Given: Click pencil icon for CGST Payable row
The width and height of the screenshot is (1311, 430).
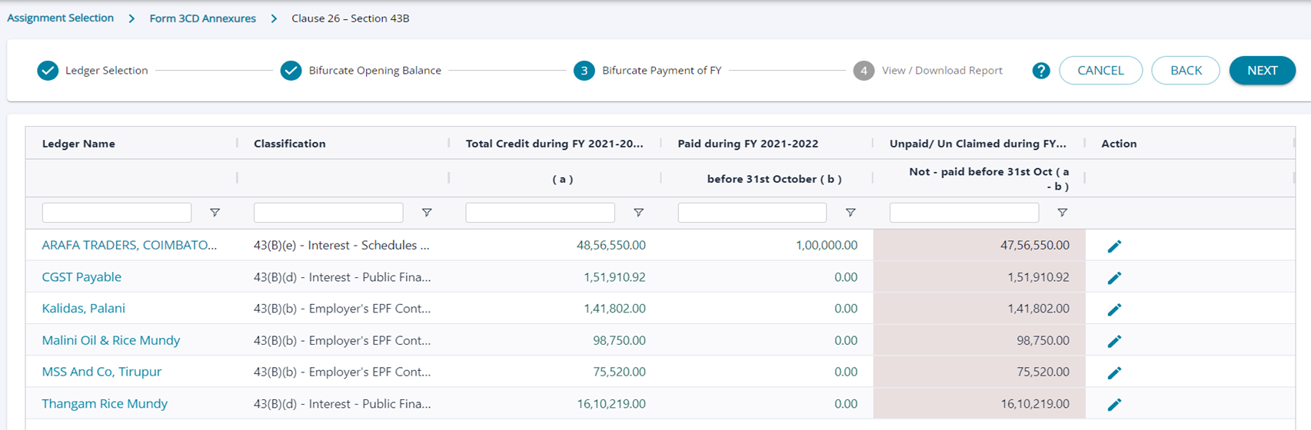Looking at the screenshot, I should (1114, 278).
